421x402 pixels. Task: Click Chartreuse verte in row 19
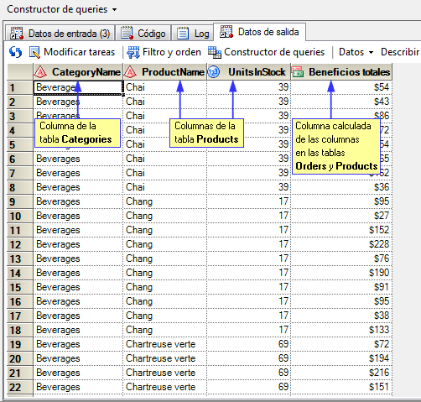165,344
